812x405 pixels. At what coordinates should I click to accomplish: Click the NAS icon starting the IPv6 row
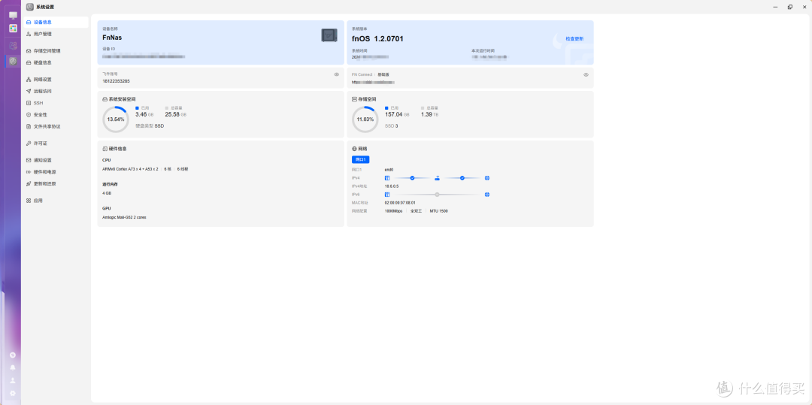[387, 195]
